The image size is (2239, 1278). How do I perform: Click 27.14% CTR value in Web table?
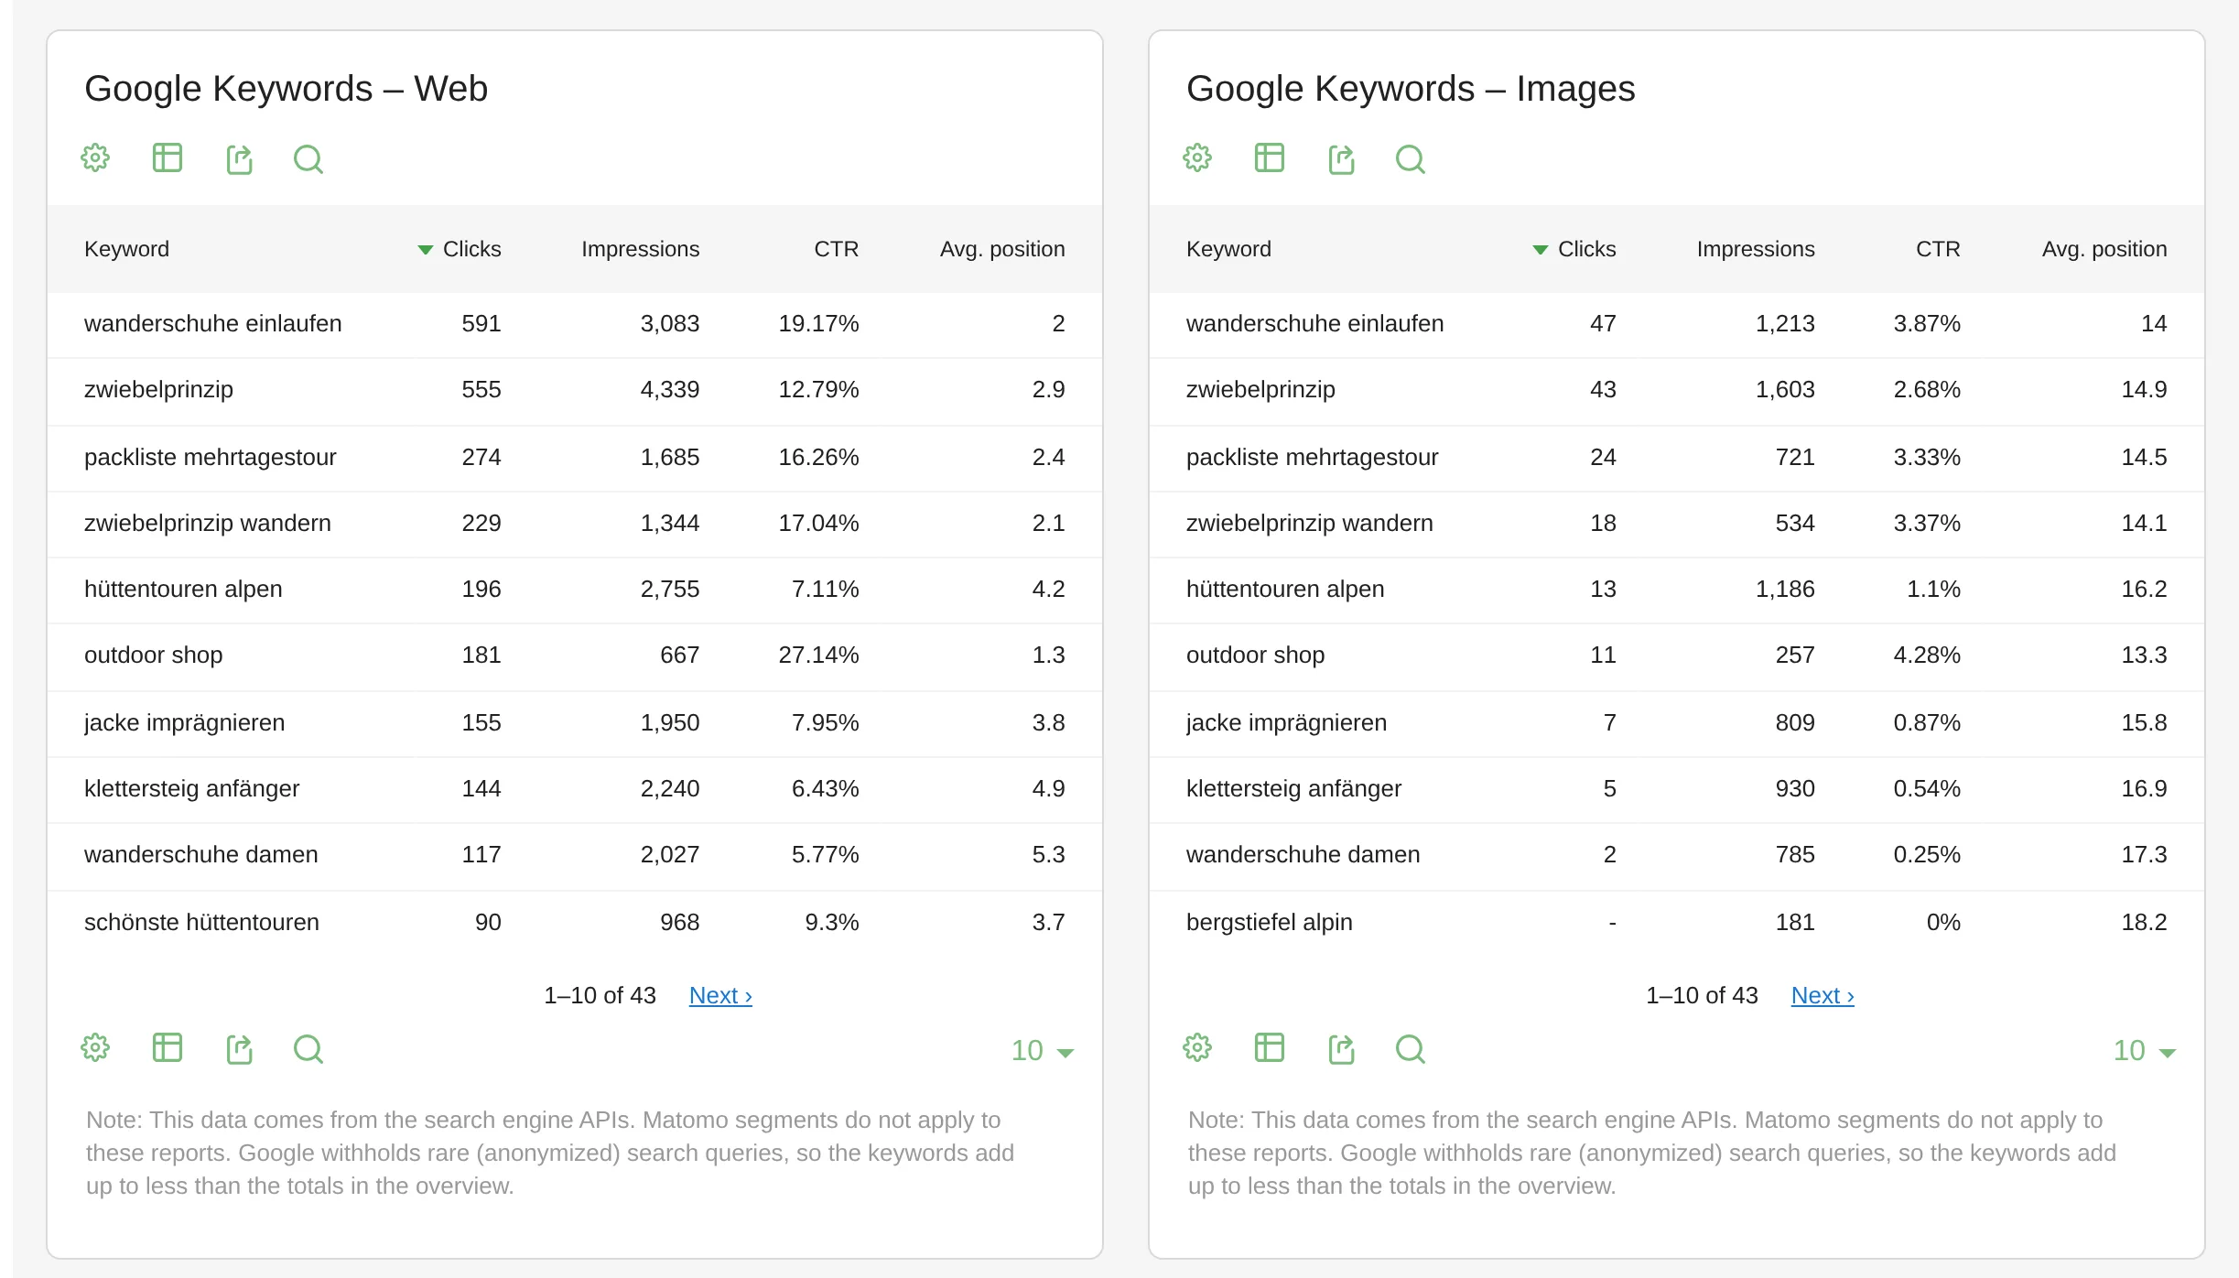pyautogui.click(x=818, y=655)
